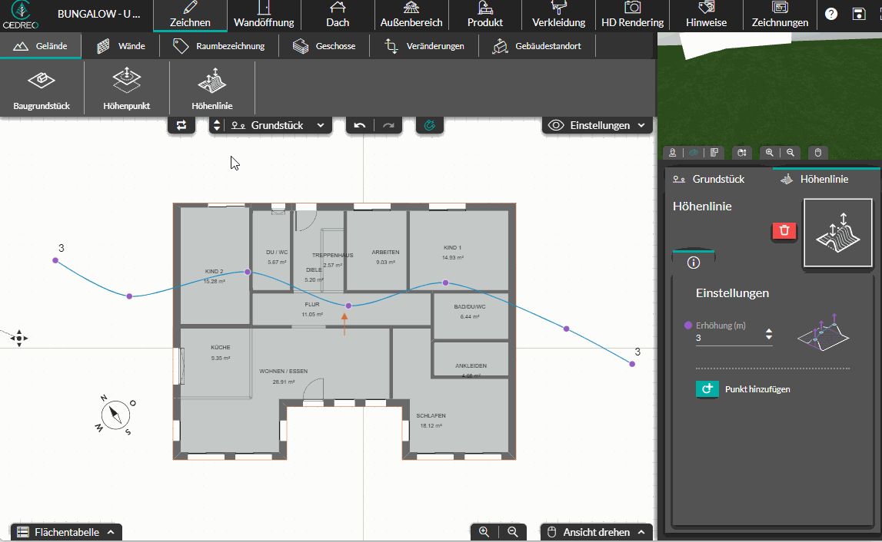Open the Ansicht drehen menu
Screen dimensions: 882x542
(597, 532)
